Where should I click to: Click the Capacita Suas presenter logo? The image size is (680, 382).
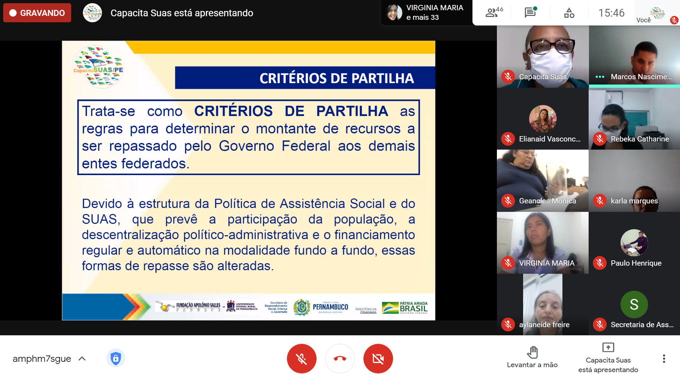[x=92, y=13]
